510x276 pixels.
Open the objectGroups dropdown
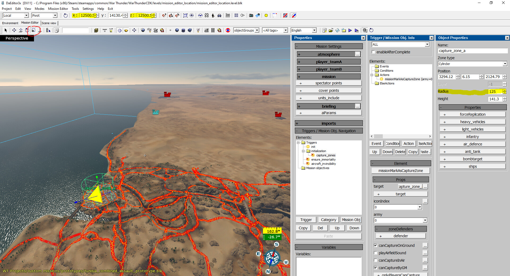point(257,30)
